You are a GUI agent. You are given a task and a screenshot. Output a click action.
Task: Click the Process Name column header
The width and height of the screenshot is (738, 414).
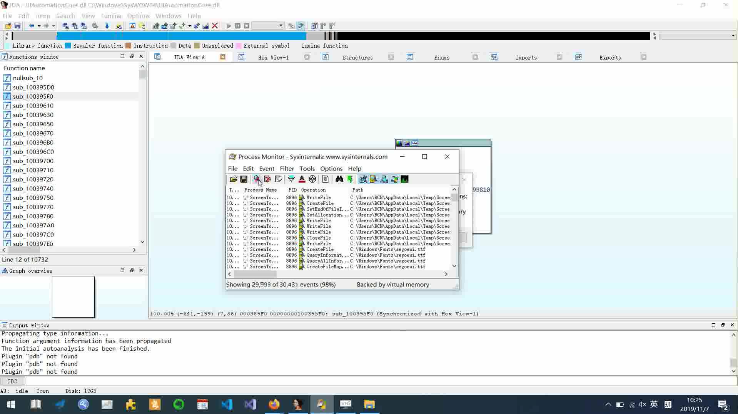(264, 190)
